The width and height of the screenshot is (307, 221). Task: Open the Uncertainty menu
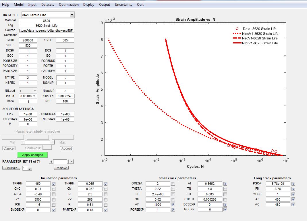[x=123, y=5]
